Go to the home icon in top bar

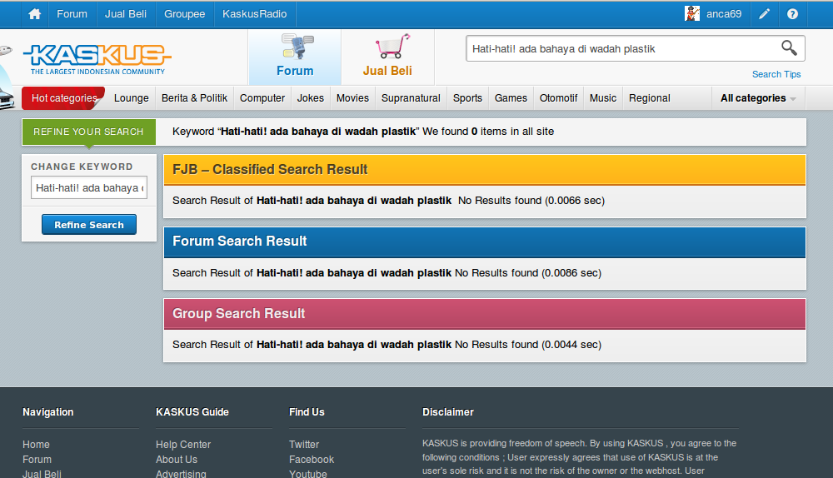pyautogui.click(x=34, y=14)
